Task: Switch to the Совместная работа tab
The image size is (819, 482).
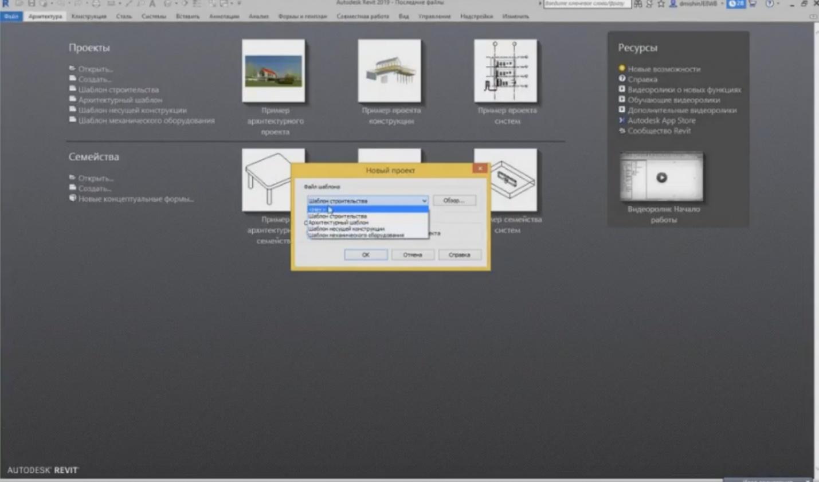Action: pos(363,16)
